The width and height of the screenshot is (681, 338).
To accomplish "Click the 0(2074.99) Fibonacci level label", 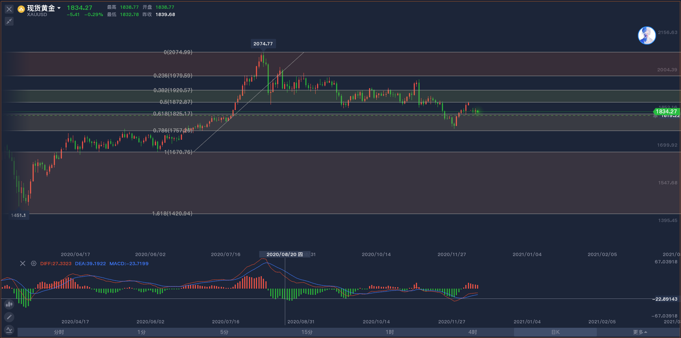I will (178, 52).
